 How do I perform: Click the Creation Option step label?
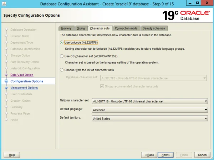(x=20, y=101)
